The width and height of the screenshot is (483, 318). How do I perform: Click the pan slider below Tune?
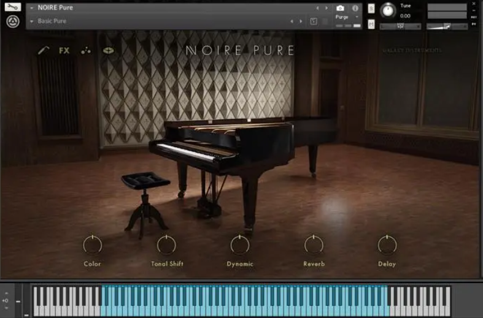click(x=400, y=26)
